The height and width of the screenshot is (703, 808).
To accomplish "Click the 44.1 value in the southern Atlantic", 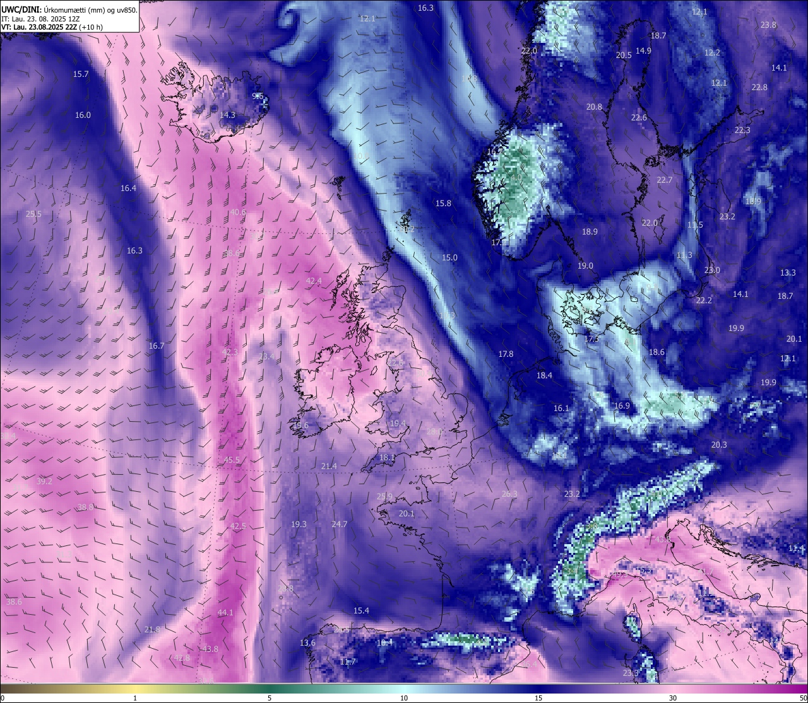I will pyautogui.click(x=225, y=612).
